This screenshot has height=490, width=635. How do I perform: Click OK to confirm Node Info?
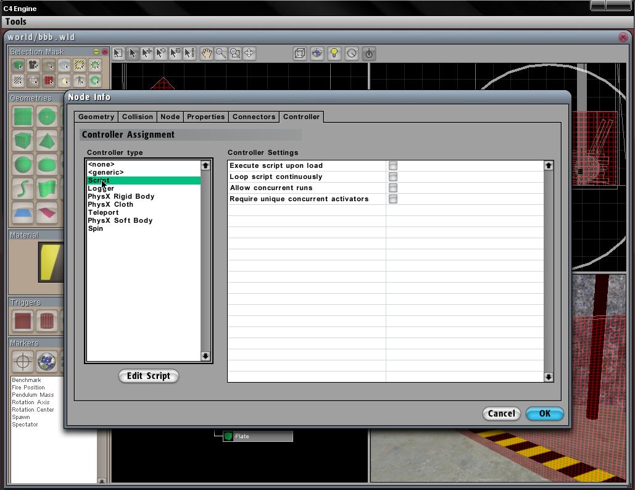[544, 413]
